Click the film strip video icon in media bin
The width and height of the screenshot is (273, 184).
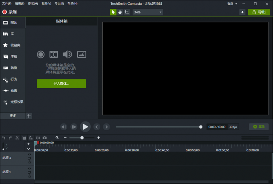click(54, 55)
